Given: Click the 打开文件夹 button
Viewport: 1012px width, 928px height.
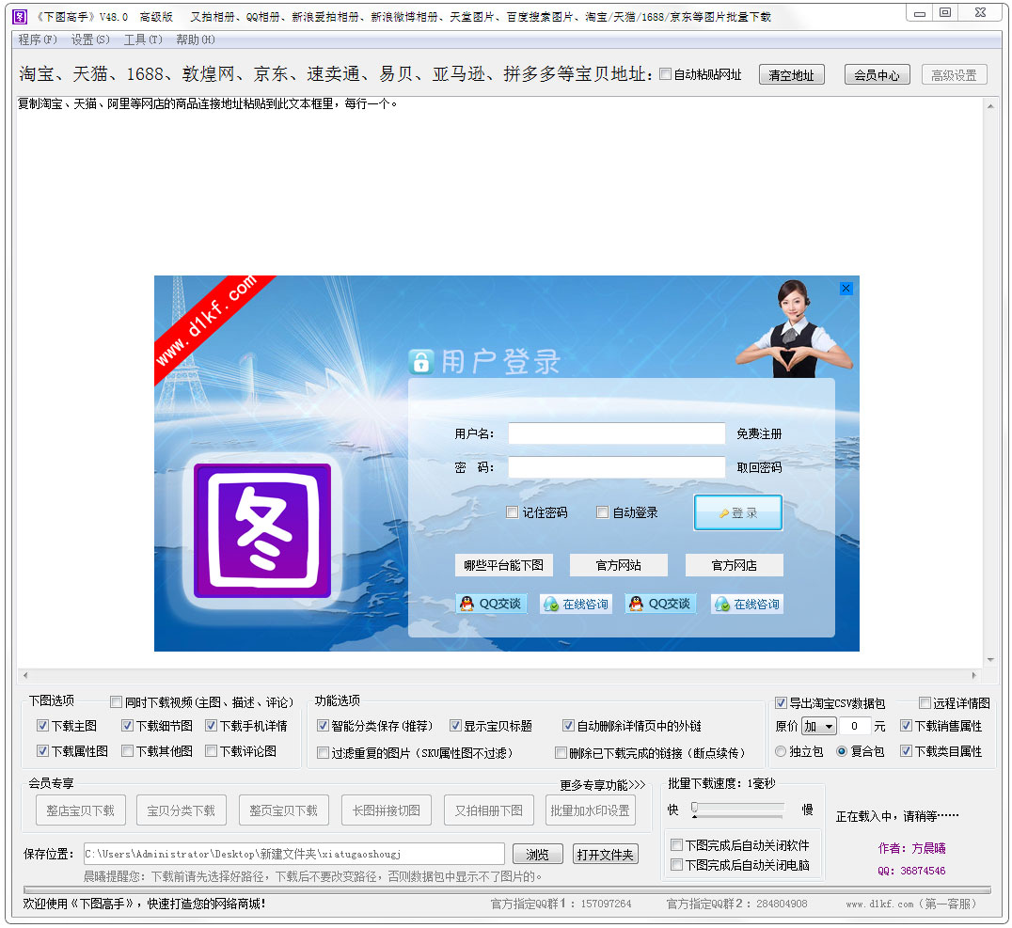Looking at the screenshot, I should pyautogui.click(x=606, y=855).
